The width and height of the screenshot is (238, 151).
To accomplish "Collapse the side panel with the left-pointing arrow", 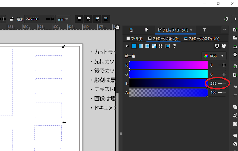I will (235, 19).
